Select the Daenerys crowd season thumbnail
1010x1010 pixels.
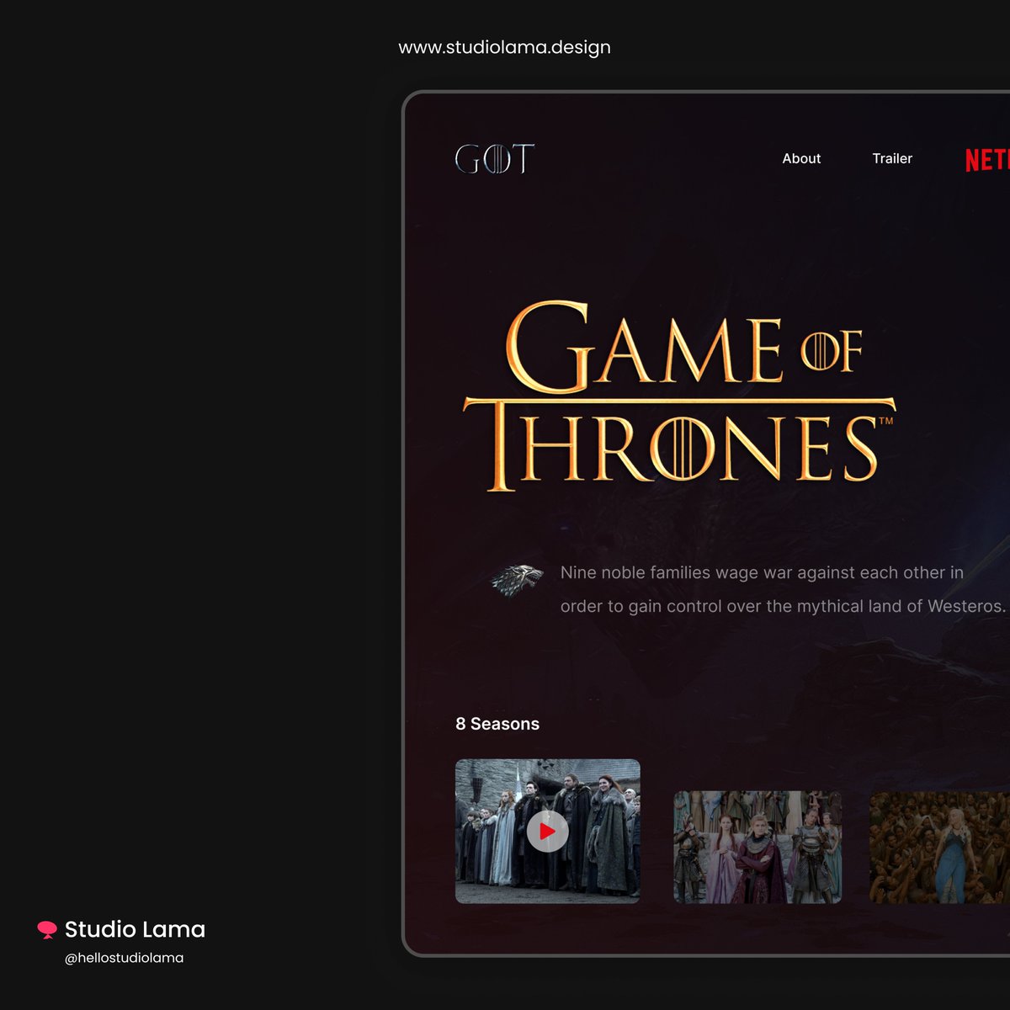pos(939,847)
